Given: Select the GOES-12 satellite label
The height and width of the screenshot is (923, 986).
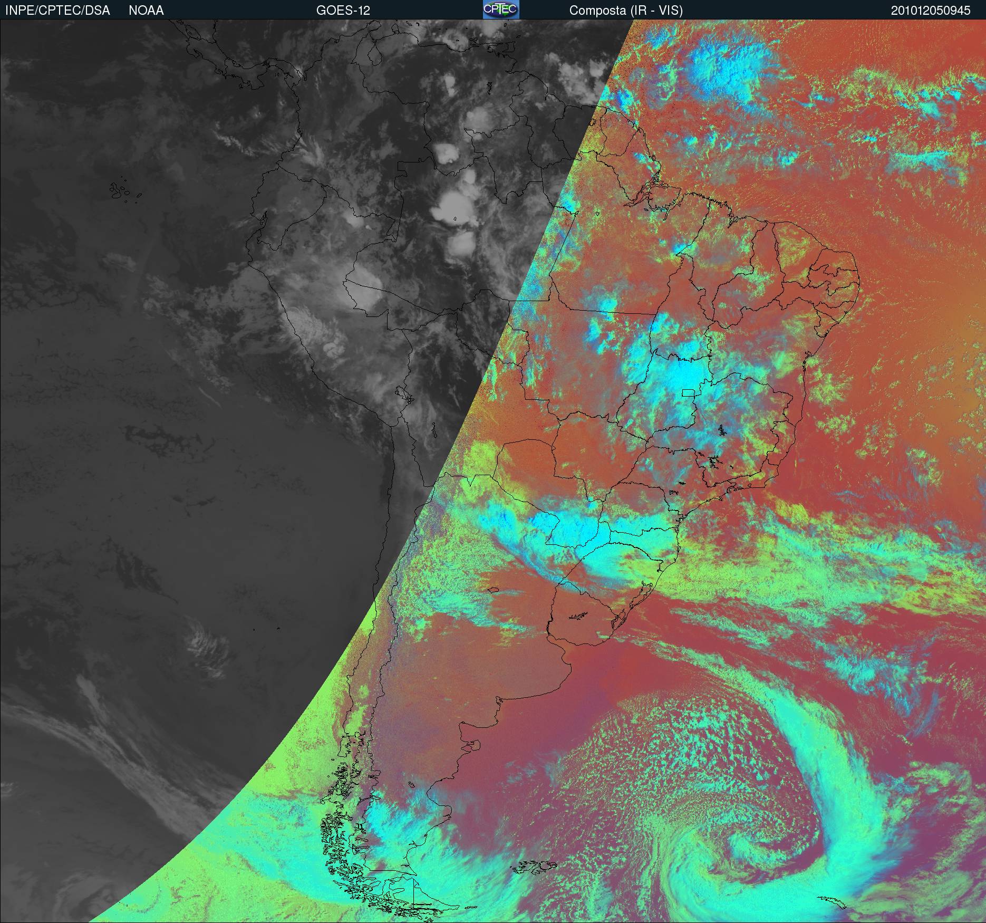Looking at the screenshot, I should click(x=343, y=11).
